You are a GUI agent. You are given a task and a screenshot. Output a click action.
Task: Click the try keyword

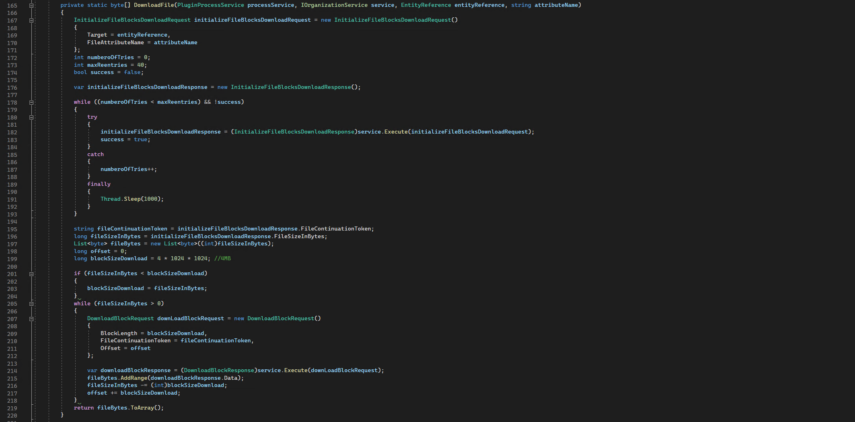point(92,117)
